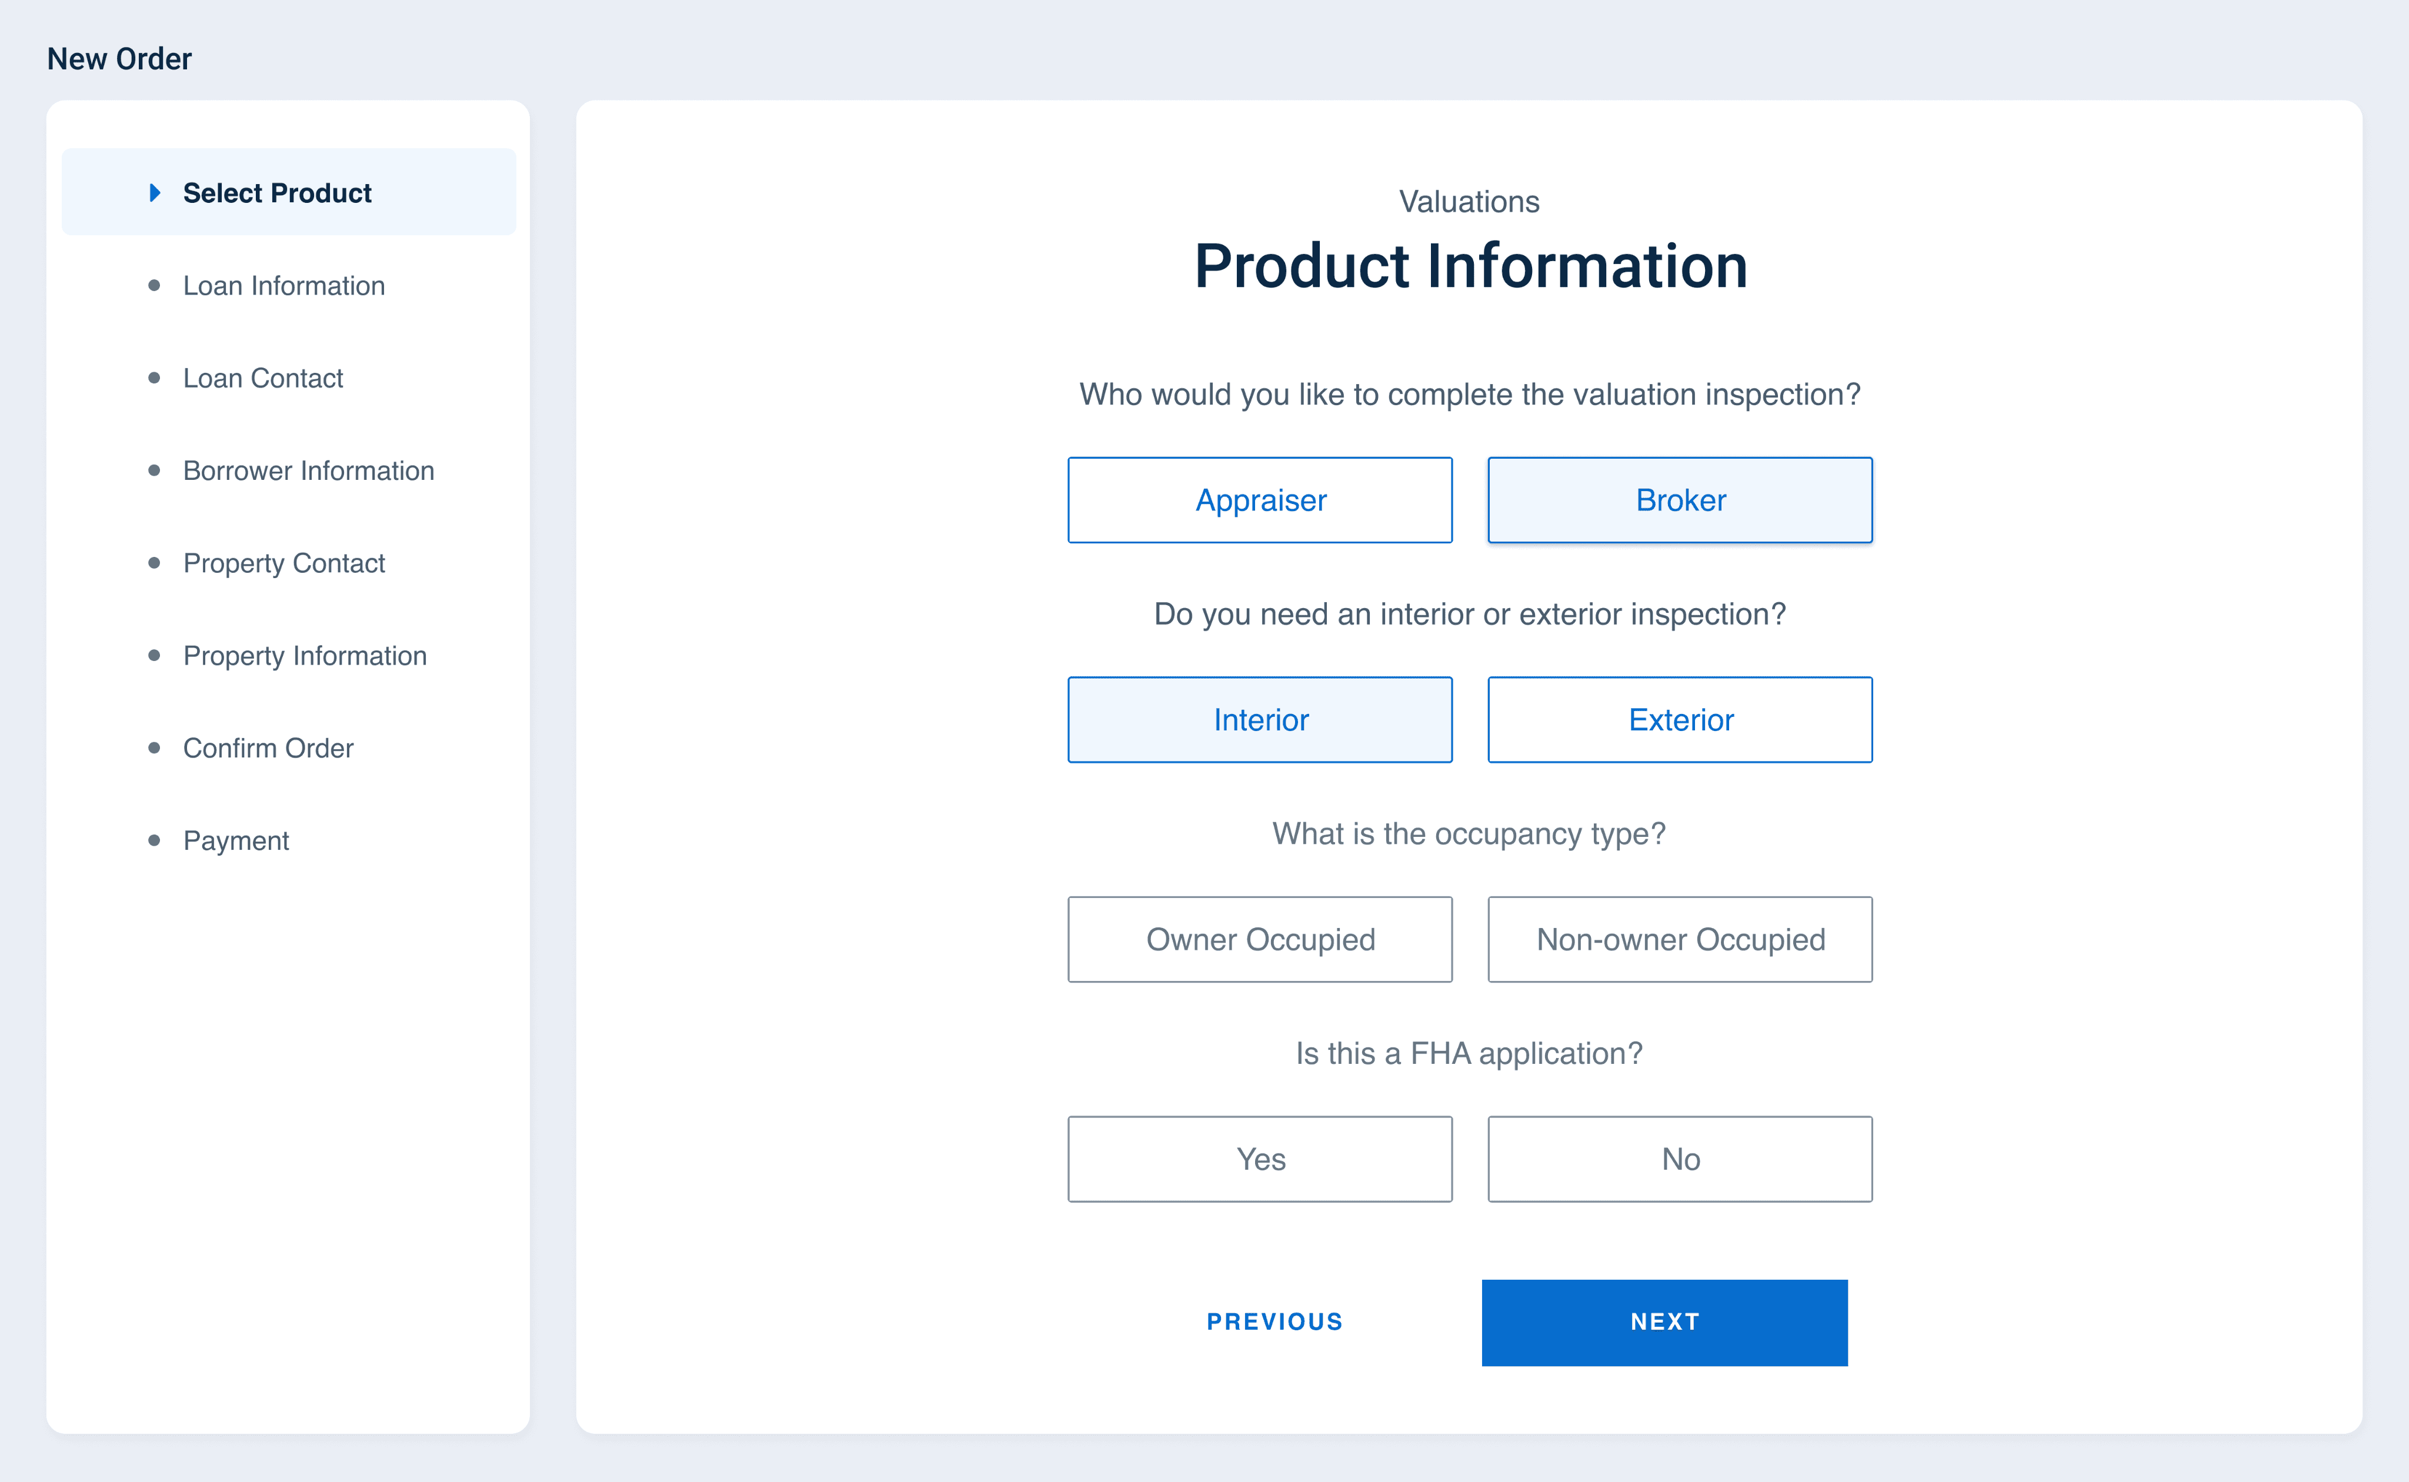Click the arrow beside Select Product
The width and height of the screenshot is (2409, 1482).
click(154, 193)
